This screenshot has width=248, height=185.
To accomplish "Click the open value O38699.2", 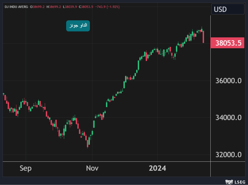I will click(x=37, y=7).
